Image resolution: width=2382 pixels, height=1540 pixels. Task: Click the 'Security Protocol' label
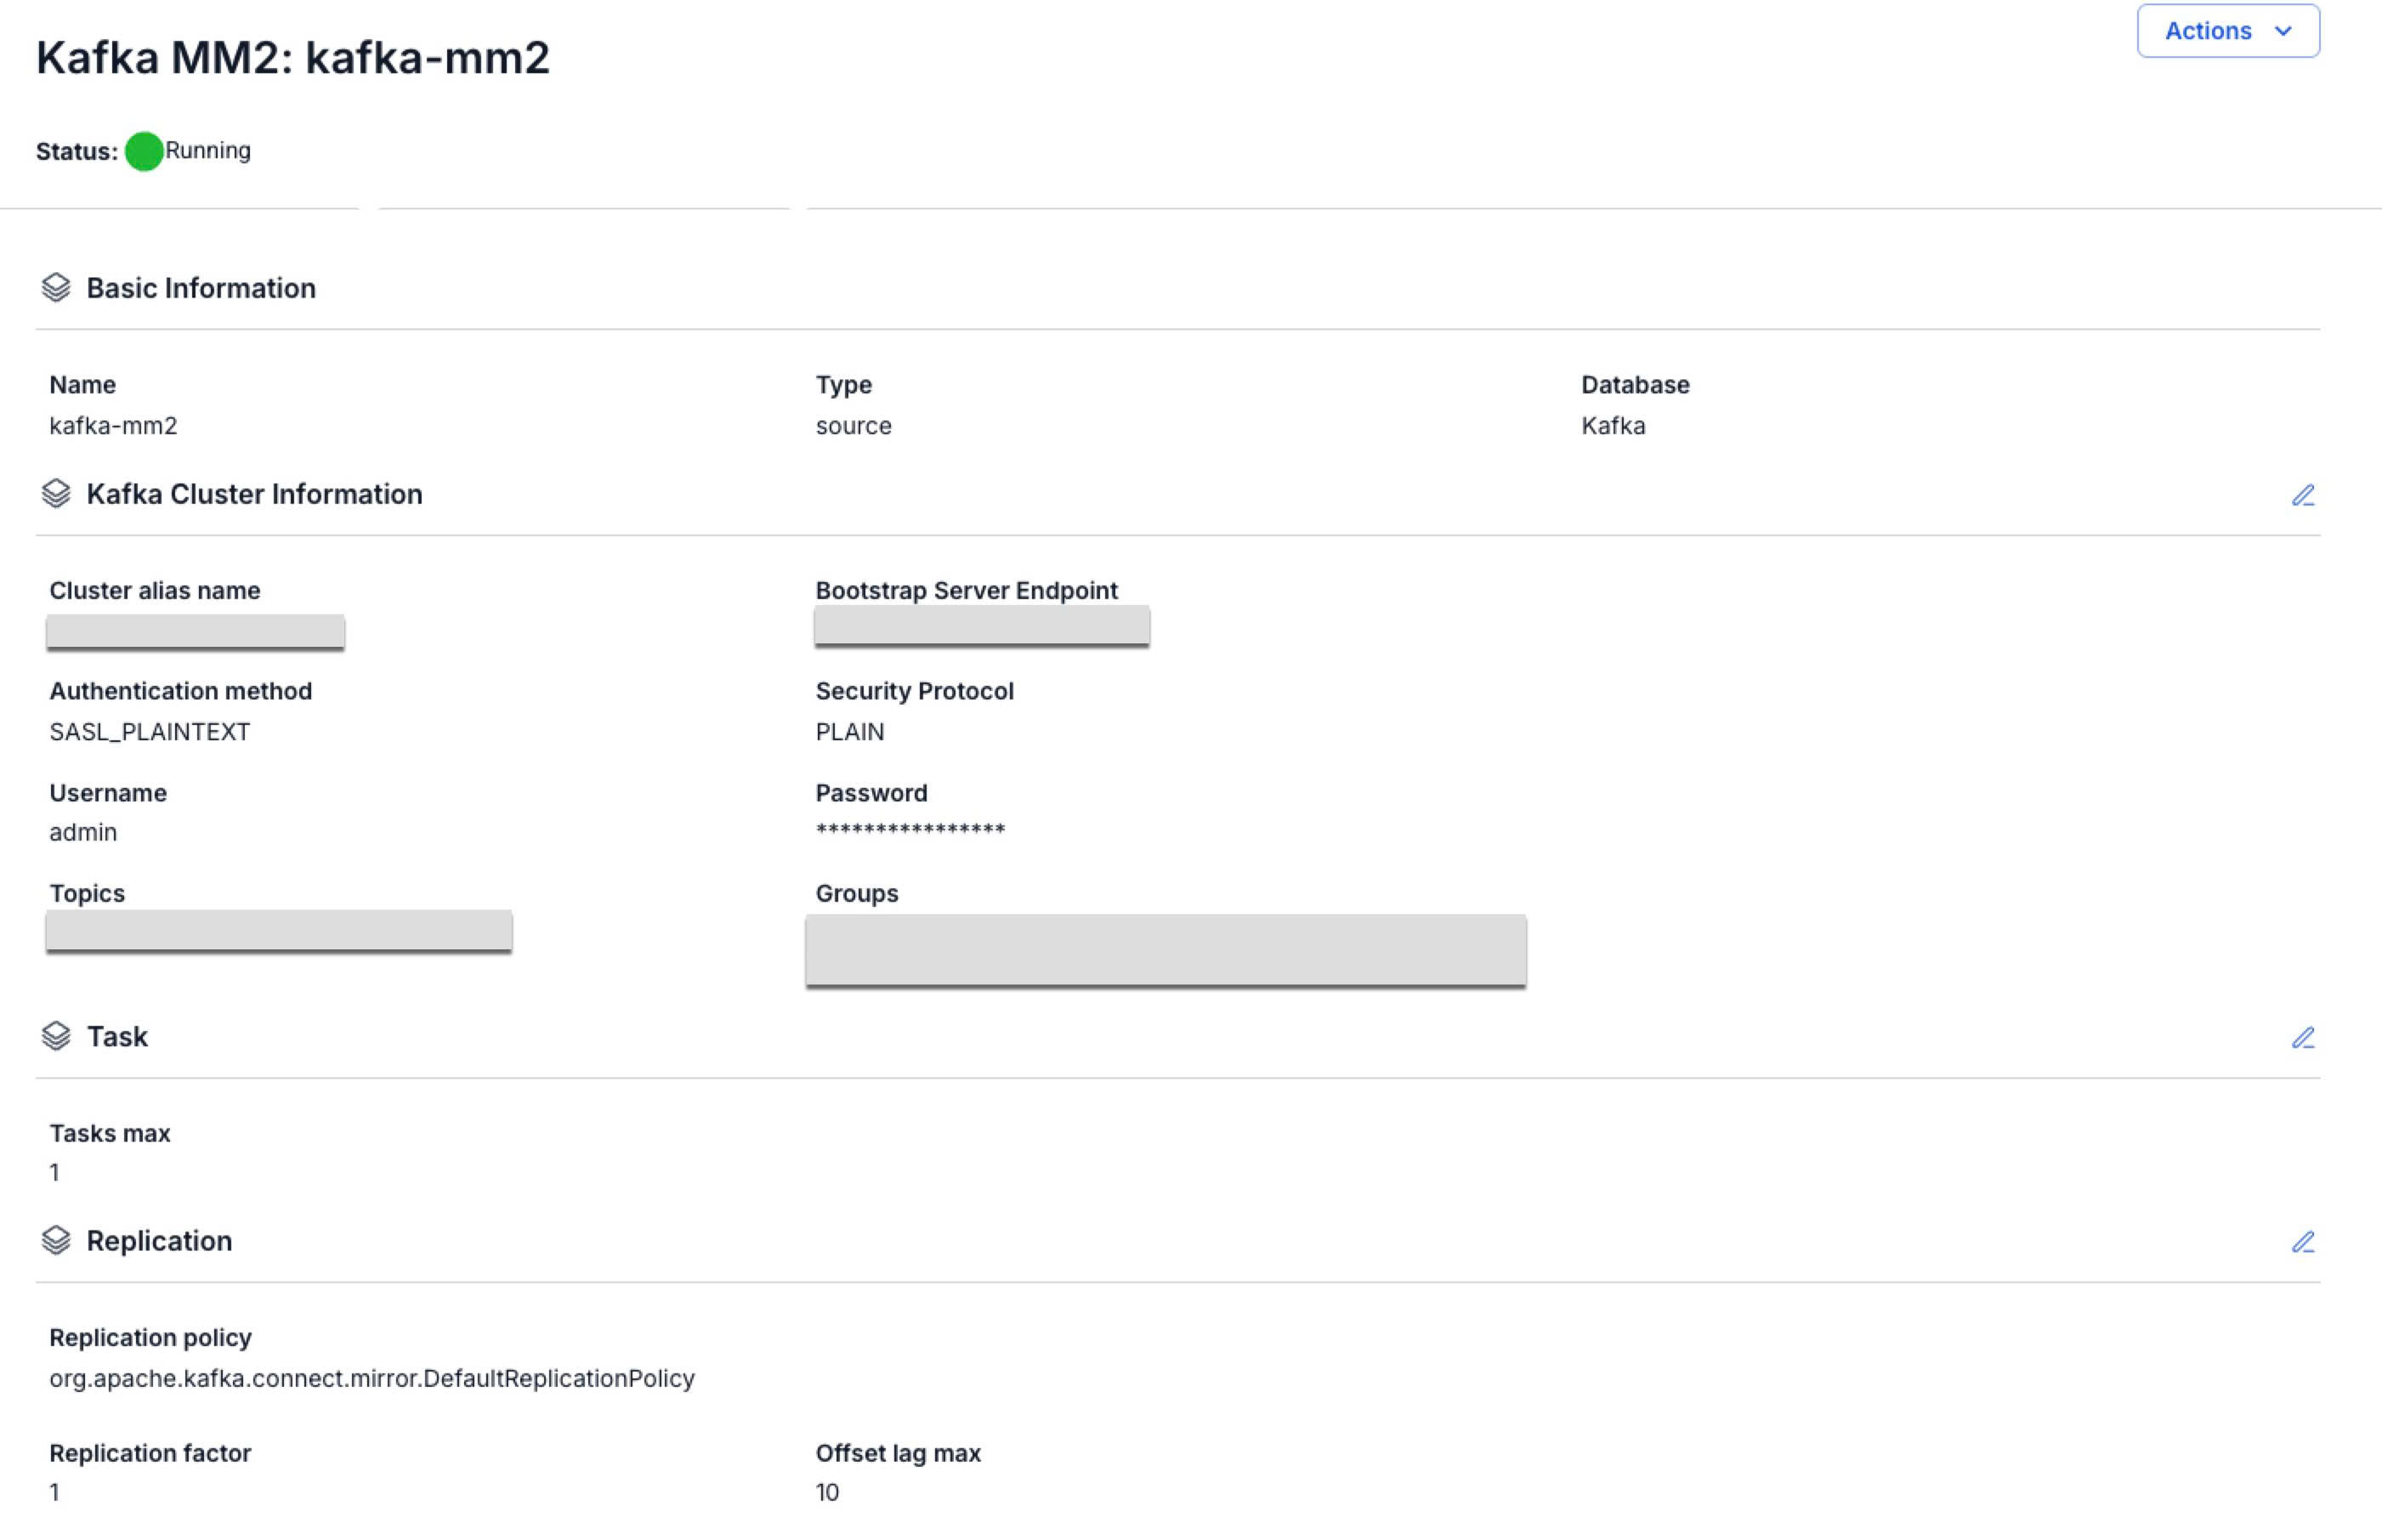tap(915, 691)
